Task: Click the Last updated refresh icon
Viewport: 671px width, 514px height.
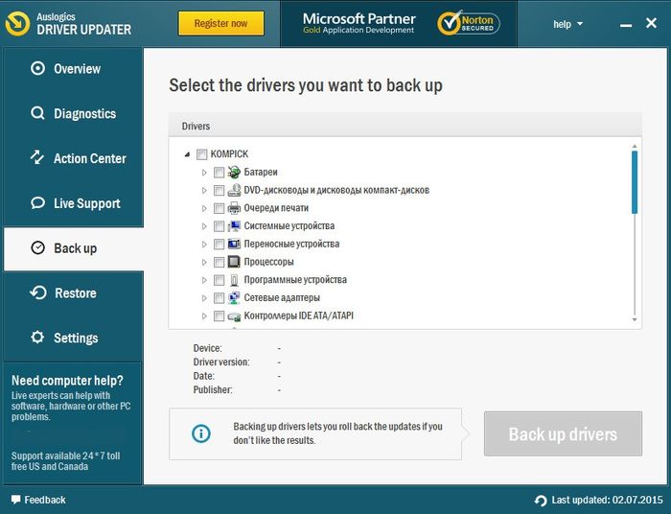Action: [542, 501]
